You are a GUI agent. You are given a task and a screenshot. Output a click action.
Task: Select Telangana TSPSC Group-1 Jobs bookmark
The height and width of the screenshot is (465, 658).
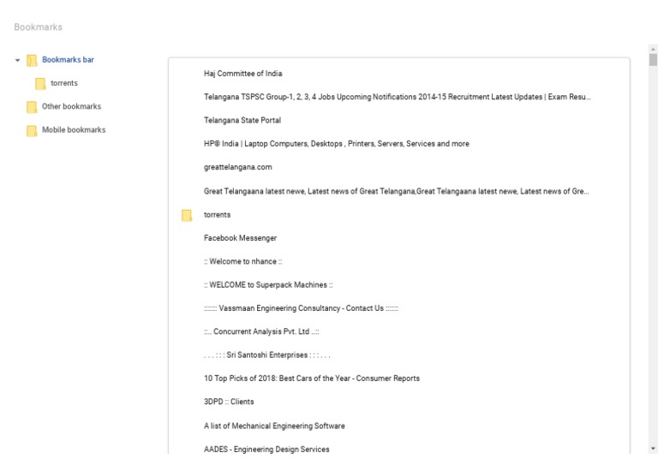tap(397, 97)
